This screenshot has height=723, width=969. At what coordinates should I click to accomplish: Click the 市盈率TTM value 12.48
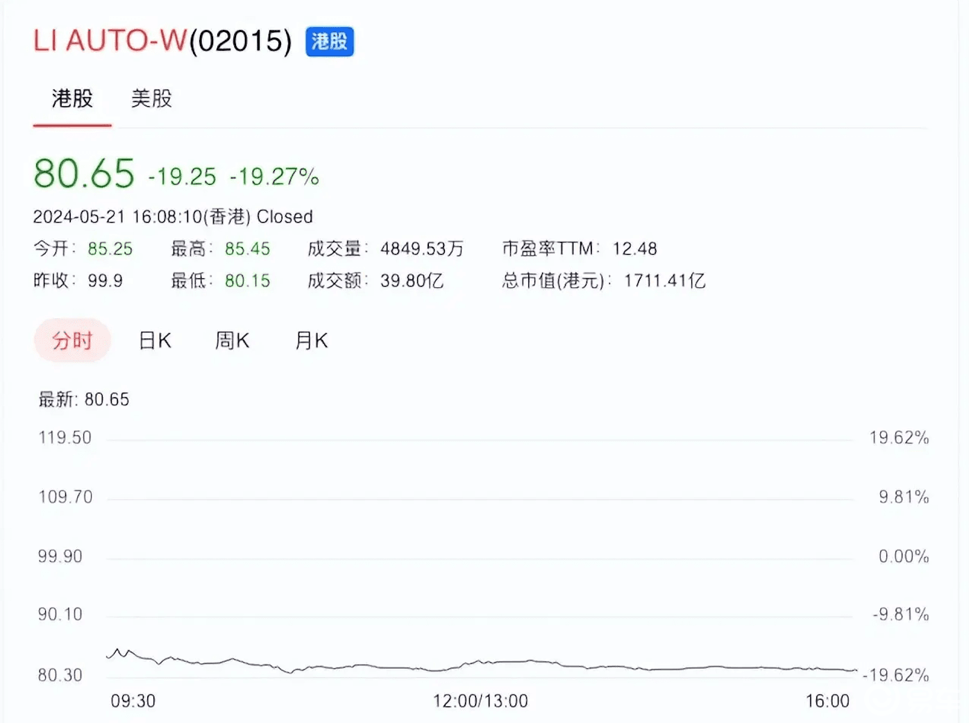[634, 248]
